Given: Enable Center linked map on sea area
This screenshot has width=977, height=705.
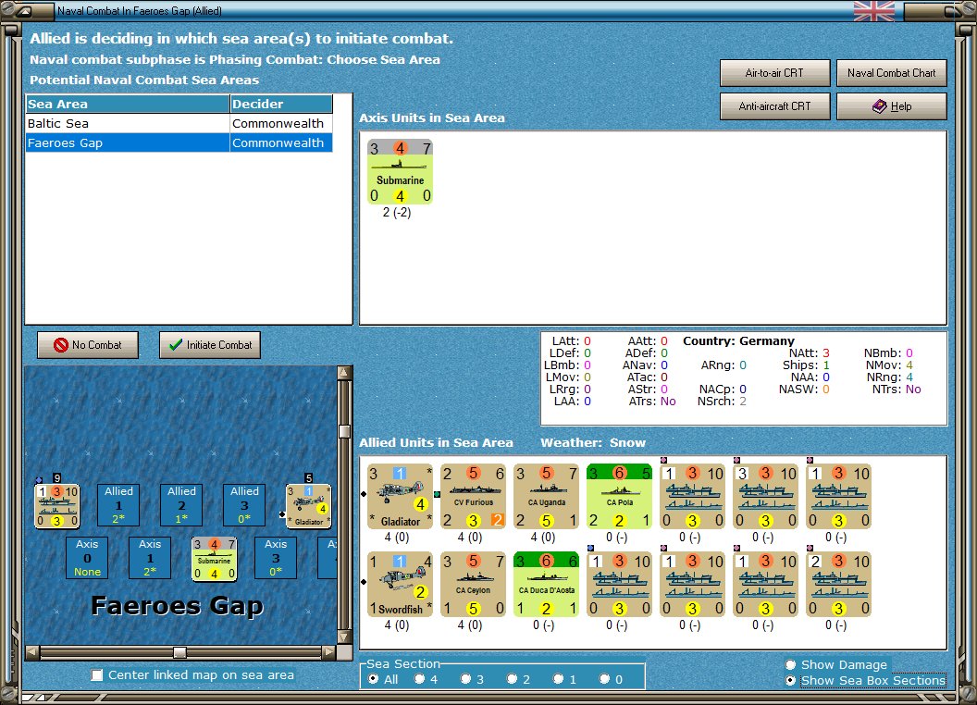Looking at the screenshot, I should [97, 675].
